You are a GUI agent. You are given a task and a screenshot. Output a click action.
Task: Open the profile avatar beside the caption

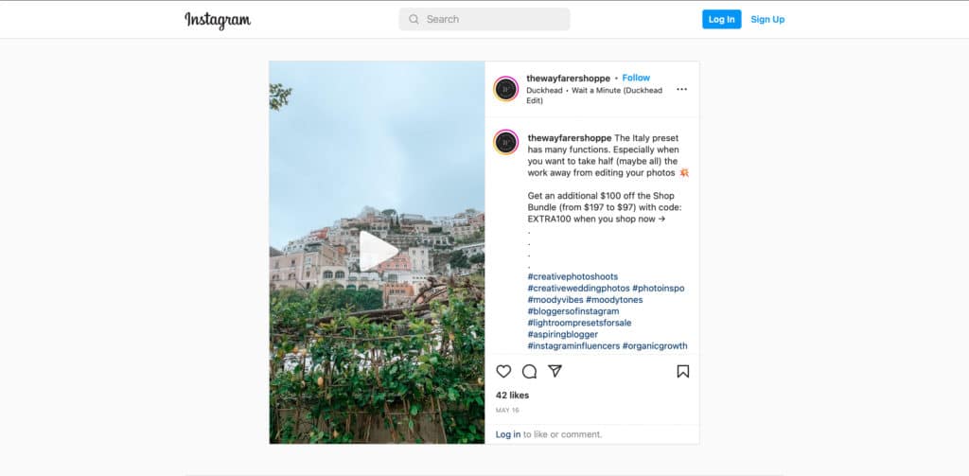click(x=505, y=142)
